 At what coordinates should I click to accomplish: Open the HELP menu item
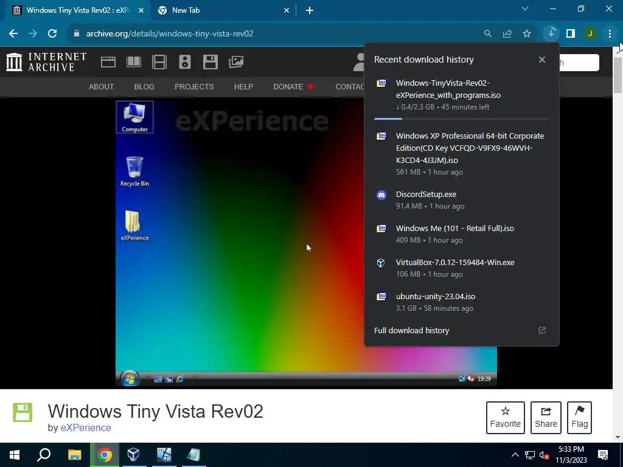point(243,86)
